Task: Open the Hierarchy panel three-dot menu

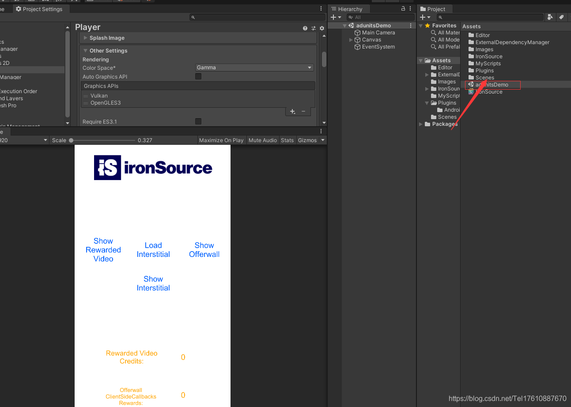Action: pos(411,9)
